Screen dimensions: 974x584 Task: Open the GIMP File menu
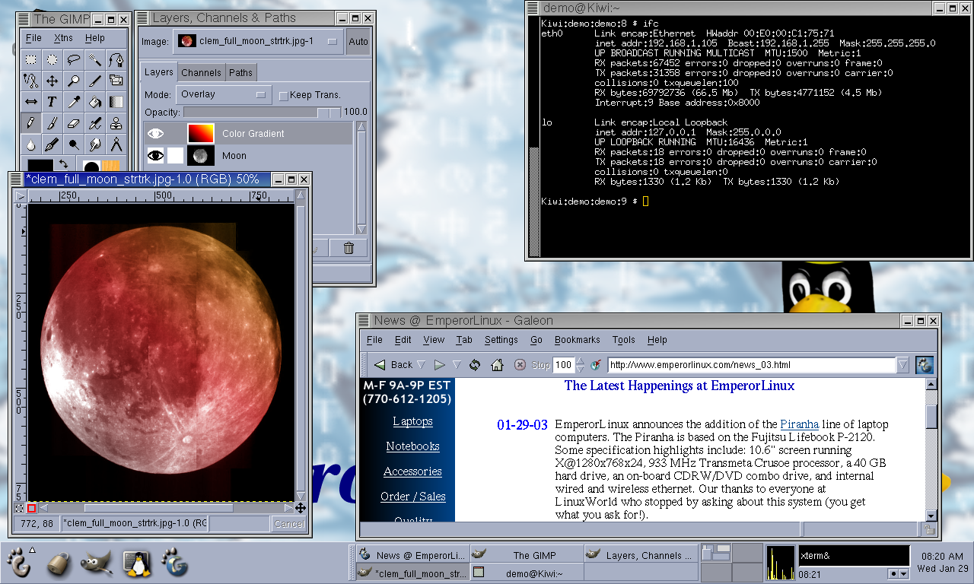33,38
